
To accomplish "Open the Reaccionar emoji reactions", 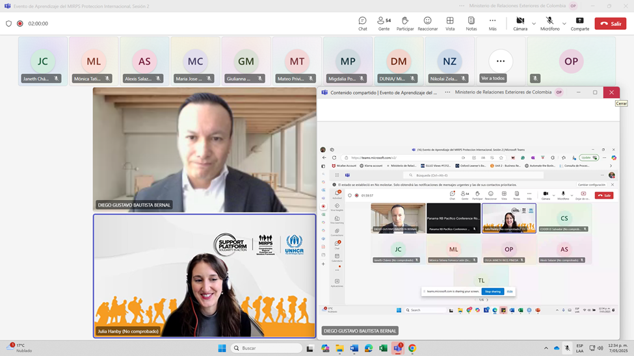I will (x=427, y=23).
